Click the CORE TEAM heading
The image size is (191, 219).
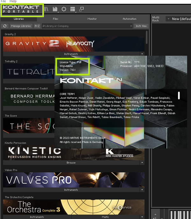pyautogui.click(x=67, y=94)
